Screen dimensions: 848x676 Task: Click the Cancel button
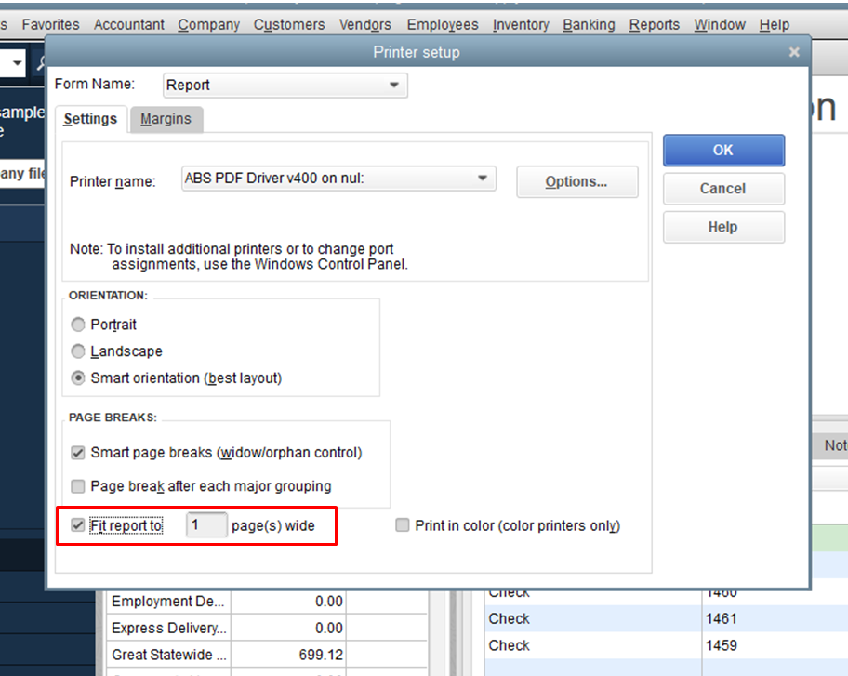click(x=723, y=189)
